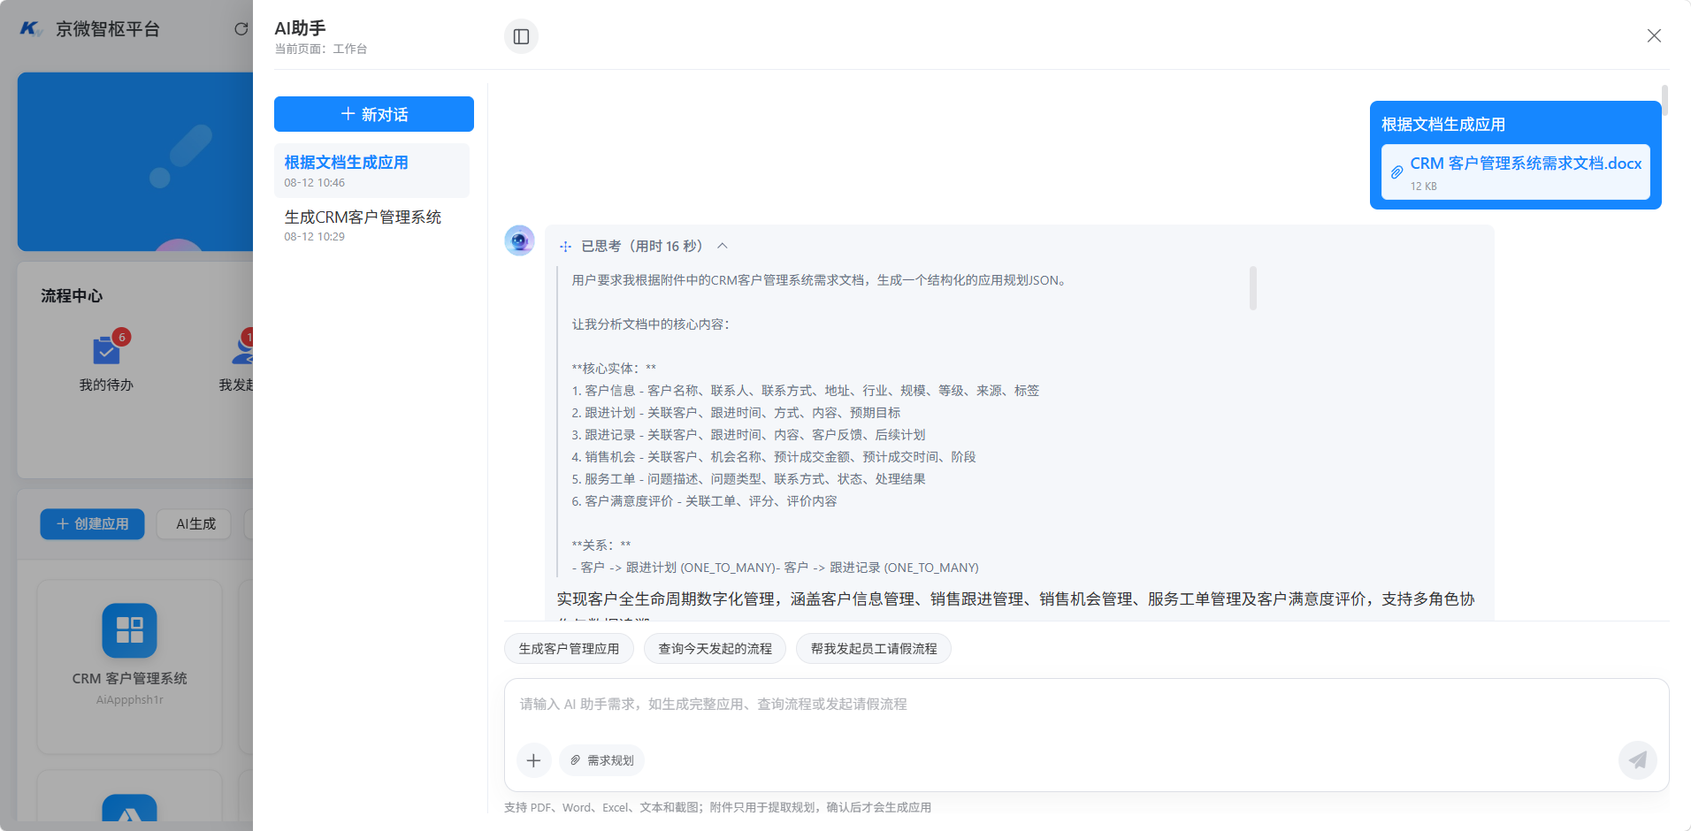Image resolution: width=1691 pixels, height=831 pixels.
Task: Click the refresh icon beside 京微智枢平台
Action: pos(241,29)
